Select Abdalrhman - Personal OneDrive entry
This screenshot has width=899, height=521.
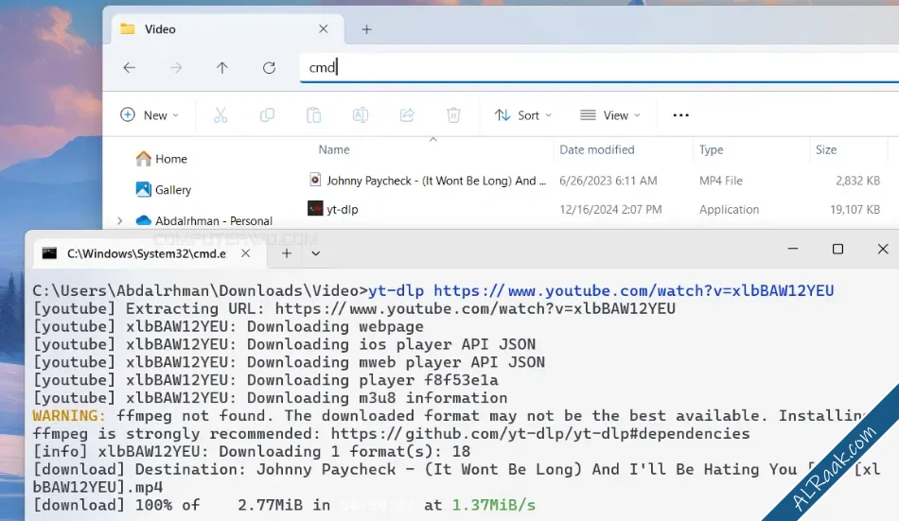tap(204, 220)
